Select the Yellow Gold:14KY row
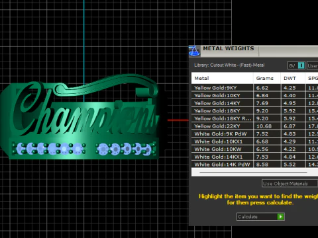 254,103
